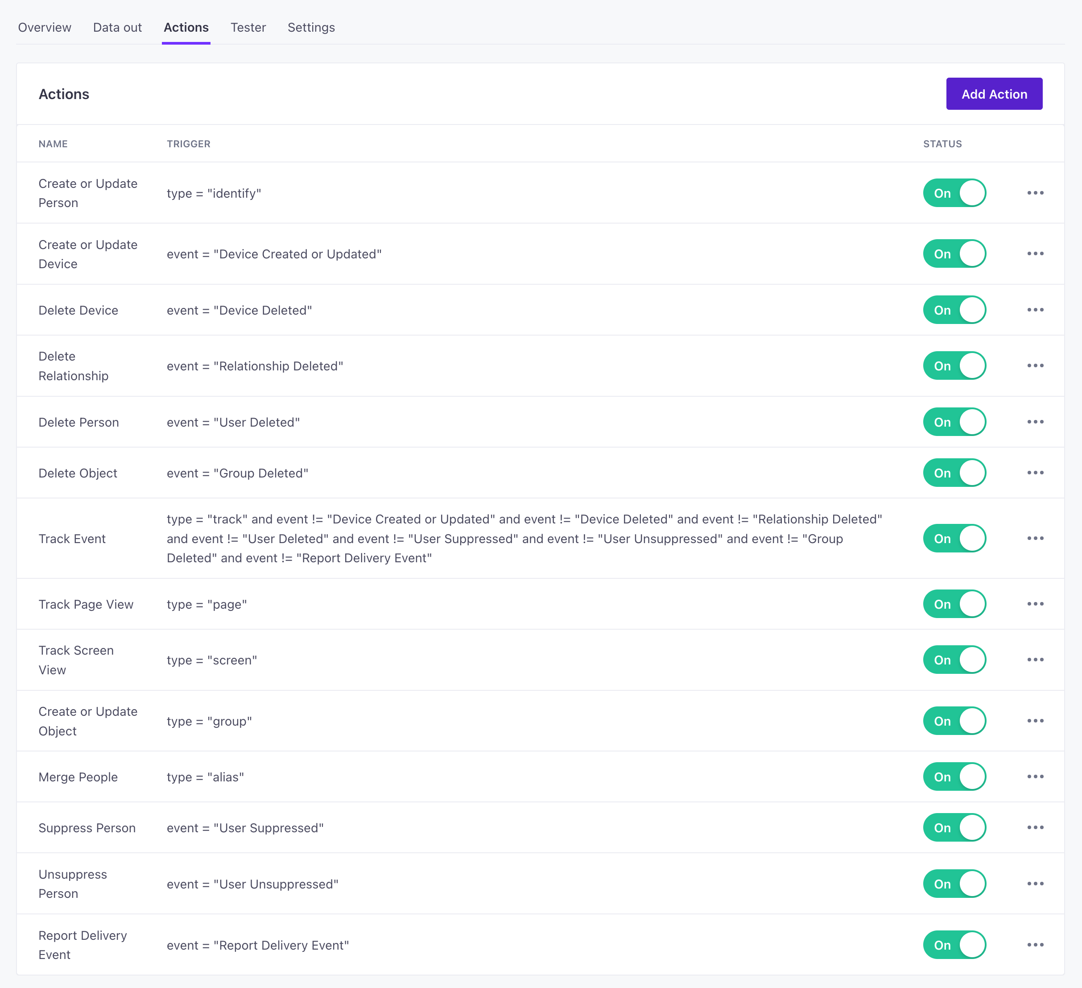This screenshot has width=1082, height=988.
Task: Click the event = "User Deleted" trigger
Action: click(233, 423)
